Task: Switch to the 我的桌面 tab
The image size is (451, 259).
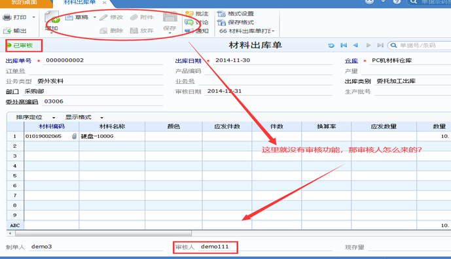Action: click(24, 3)
